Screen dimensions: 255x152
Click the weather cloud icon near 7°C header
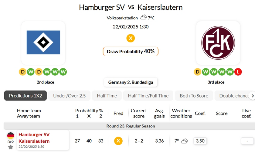(x=144, y=17)
